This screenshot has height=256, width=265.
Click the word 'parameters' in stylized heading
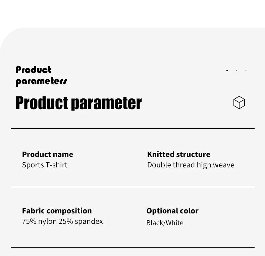(41, 82)
